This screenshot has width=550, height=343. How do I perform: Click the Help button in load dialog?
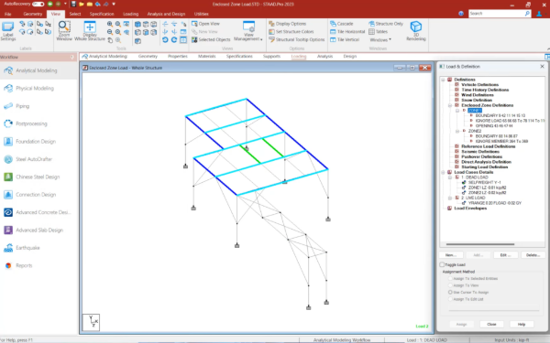(x=522, y=325)
